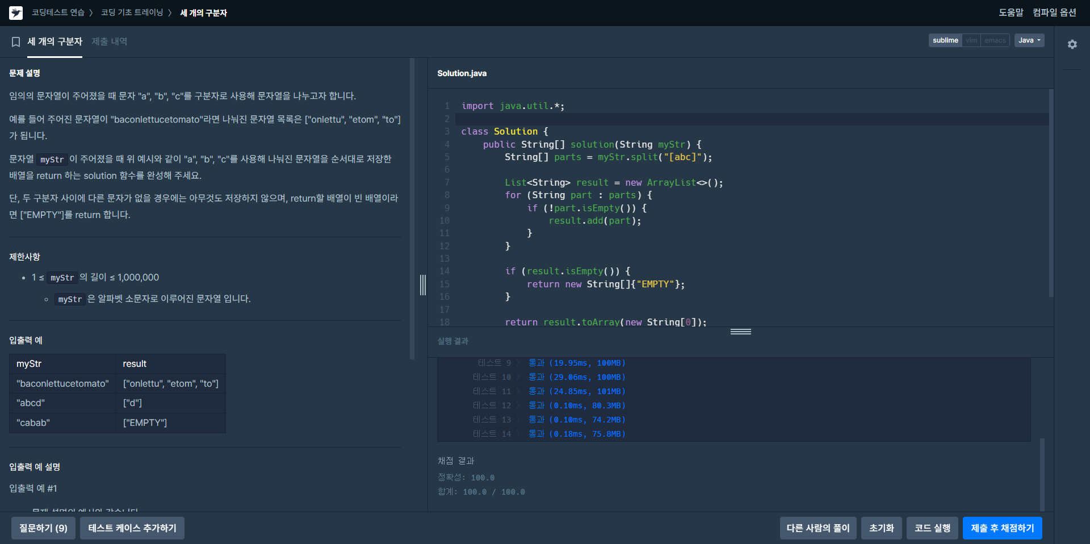Click the Programmers logo icon
1090x544 pixels.
click(x=16, y=12)
